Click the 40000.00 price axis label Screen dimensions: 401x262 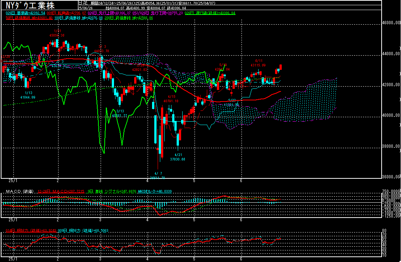click(391, 115)
